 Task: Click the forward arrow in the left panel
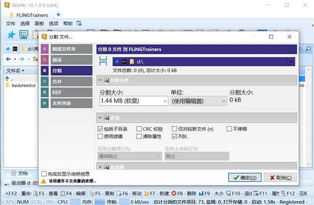coord(21,59)
